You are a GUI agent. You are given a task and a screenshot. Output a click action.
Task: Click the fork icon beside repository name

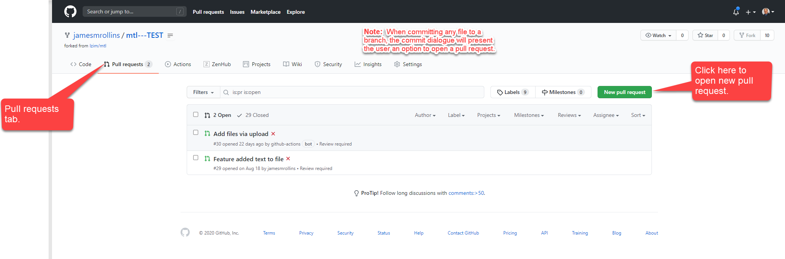[x=67, y=35]
